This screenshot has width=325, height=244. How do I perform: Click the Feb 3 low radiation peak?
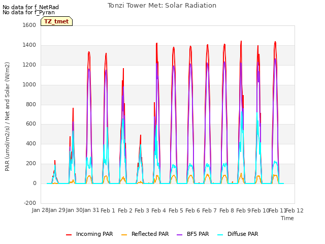tap(140, 159)
